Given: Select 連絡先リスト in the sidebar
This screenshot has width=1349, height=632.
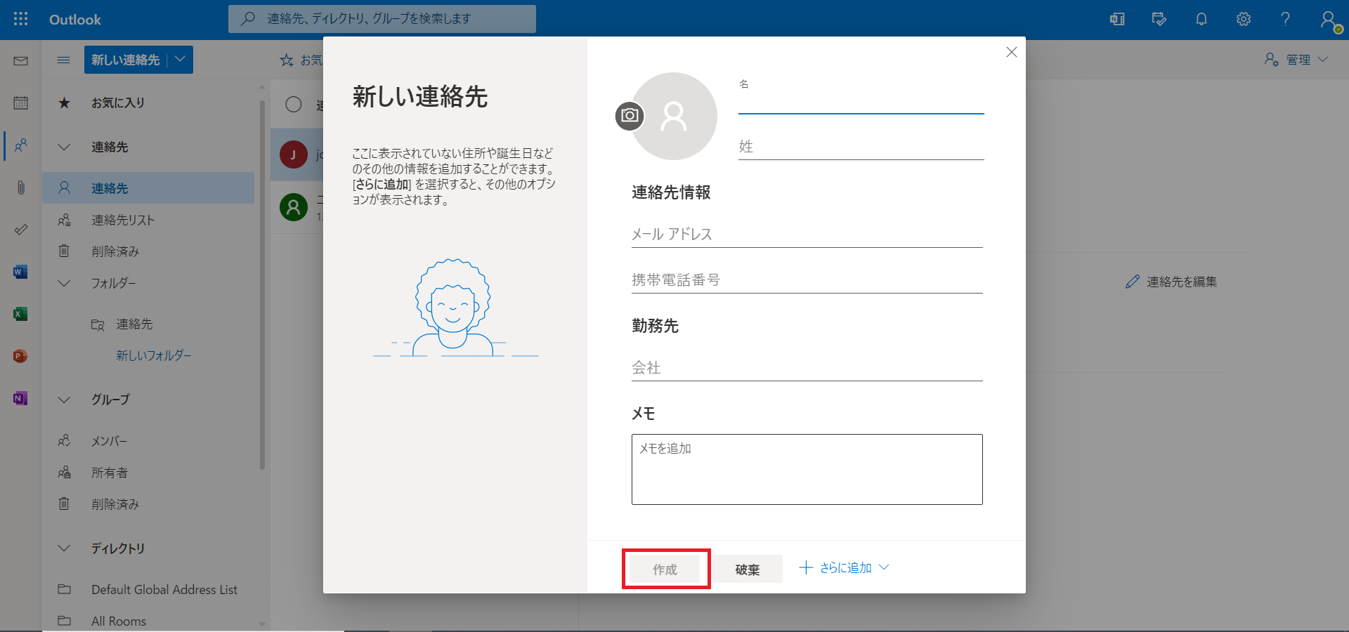Looking at the screenshot, I should tap(123, 220).
